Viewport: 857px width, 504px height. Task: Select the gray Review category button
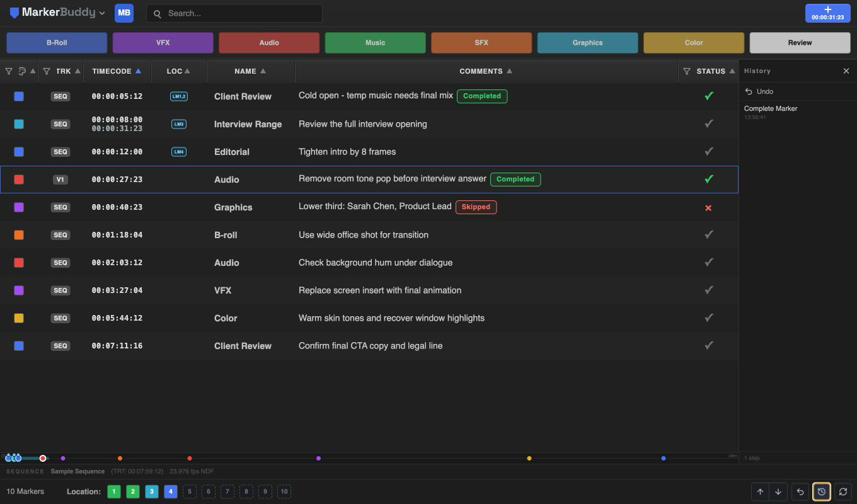click(x=800, y=43)
